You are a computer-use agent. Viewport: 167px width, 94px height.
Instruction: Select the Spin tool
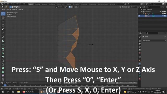[3, 72]
